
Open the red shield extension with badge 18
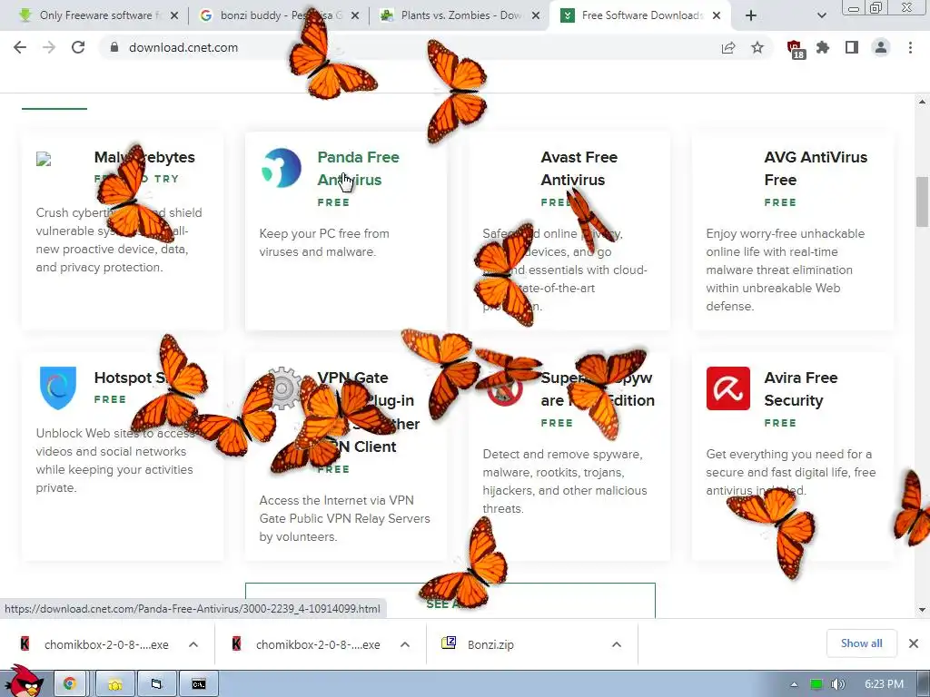pyautogui.click(x=795, y=49)
